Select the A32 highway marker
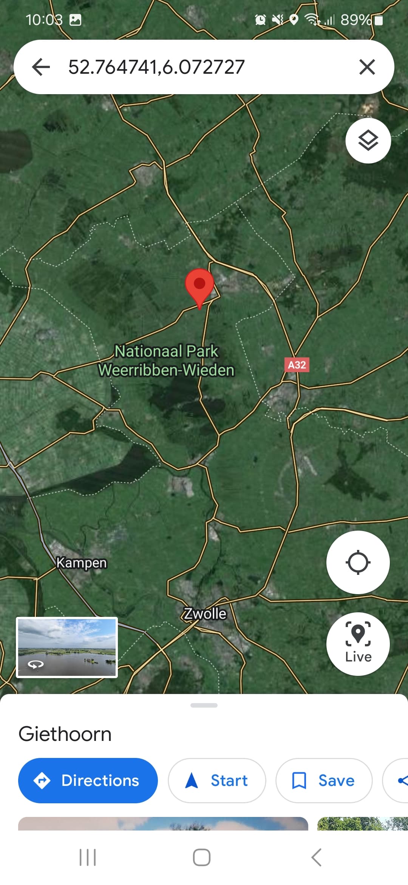408x885 pixels. (297, 365)
